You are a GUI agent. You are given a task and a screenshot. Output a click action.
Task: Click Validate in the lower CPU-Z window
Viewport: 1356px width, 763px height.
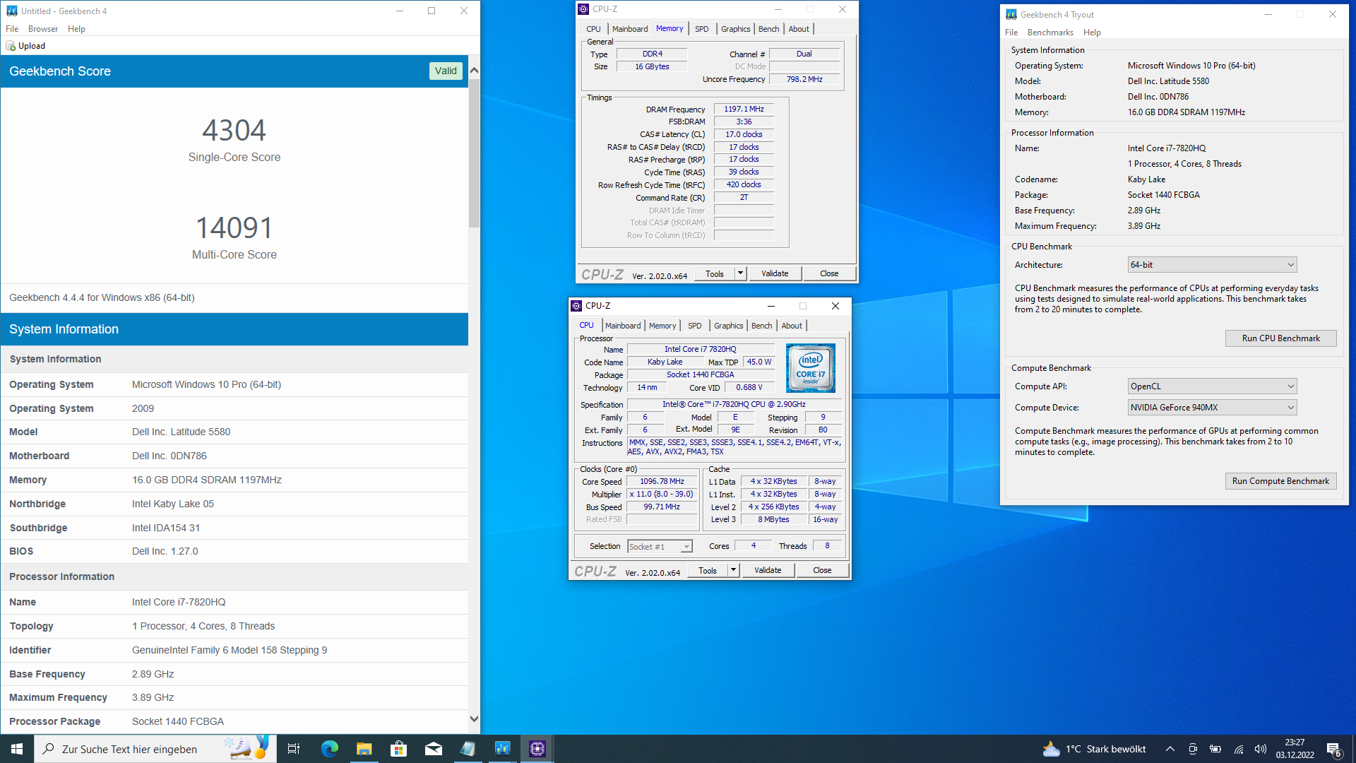768,570
